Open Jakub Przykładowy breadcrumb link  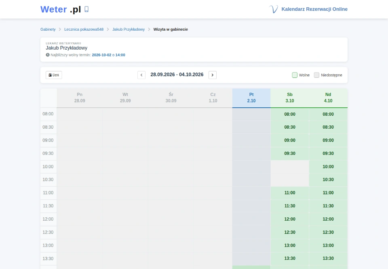point(129,29)
